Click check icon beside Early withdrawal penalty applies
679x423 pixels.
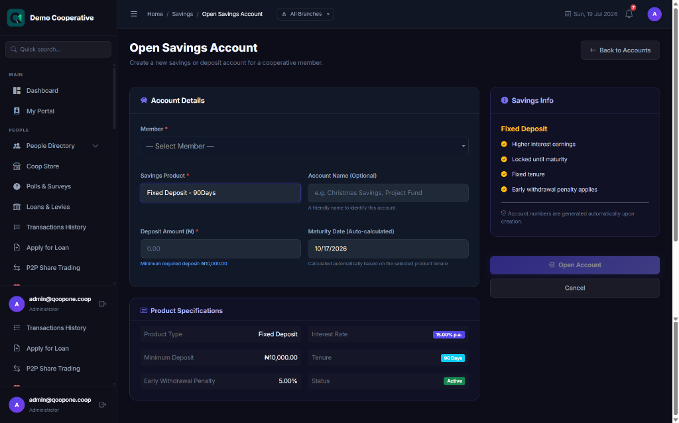click(504, 189)
